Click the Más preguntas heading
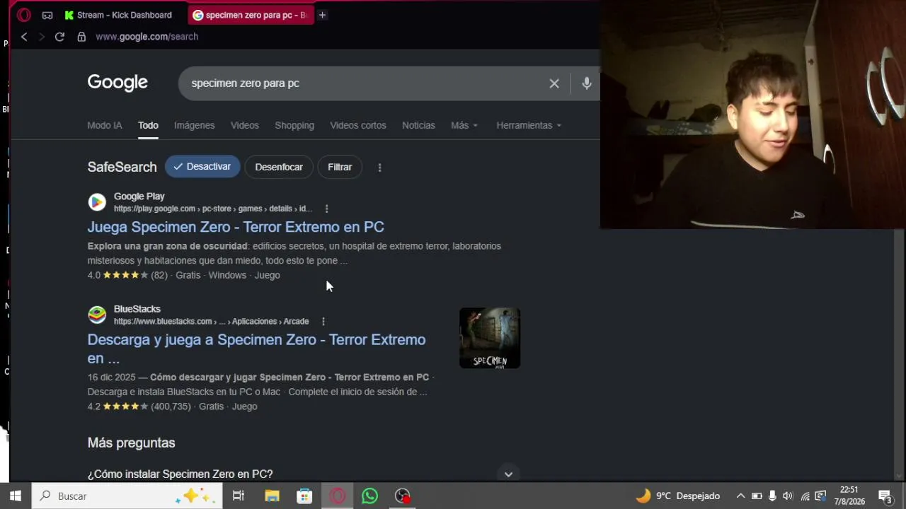906x509 pixels. (x=131, y=443)
